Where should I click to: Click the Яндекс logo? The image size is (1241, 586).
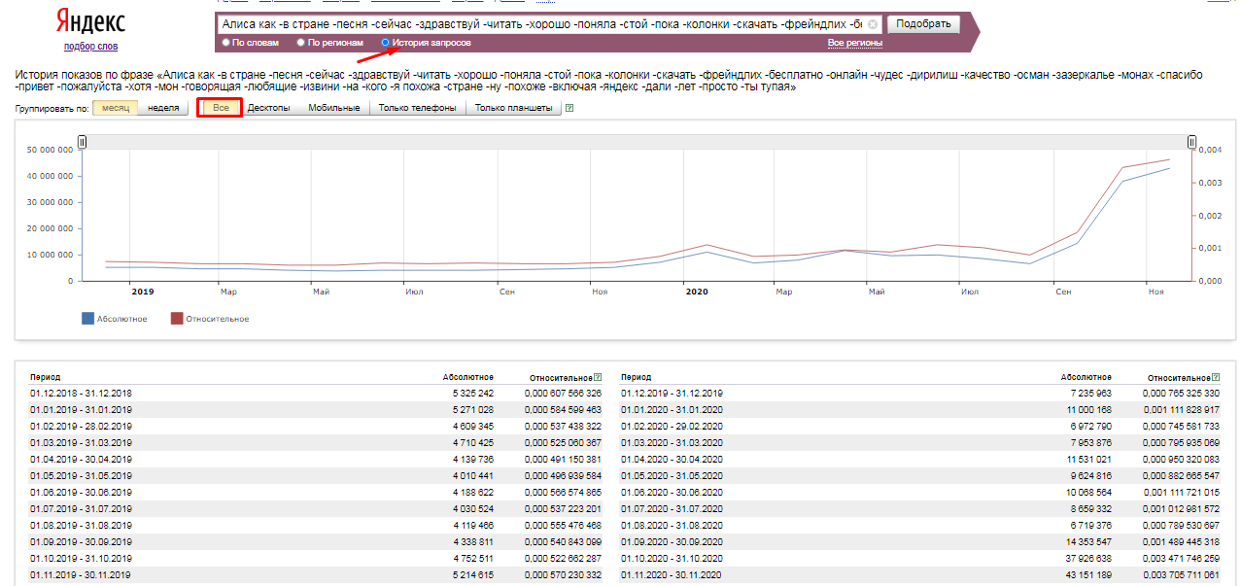90,22
